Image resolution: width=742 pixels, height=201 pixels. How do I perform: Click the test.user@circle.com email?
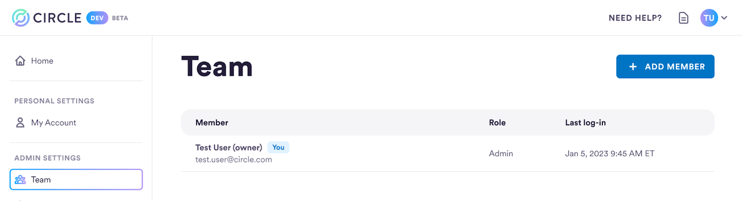point(234,159)
